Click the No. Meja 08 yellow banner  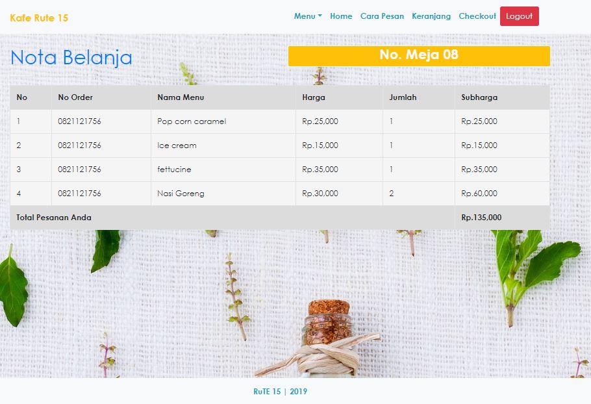(x=419, y=56)
